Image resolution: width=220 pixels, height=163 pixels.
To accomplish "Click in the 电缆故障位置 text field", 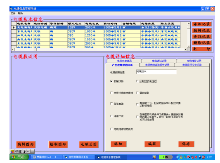I will pos(156,72).
